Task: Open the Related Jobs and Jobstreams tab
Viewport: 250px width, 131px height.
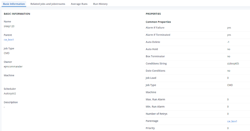Action: pos(48,4)
